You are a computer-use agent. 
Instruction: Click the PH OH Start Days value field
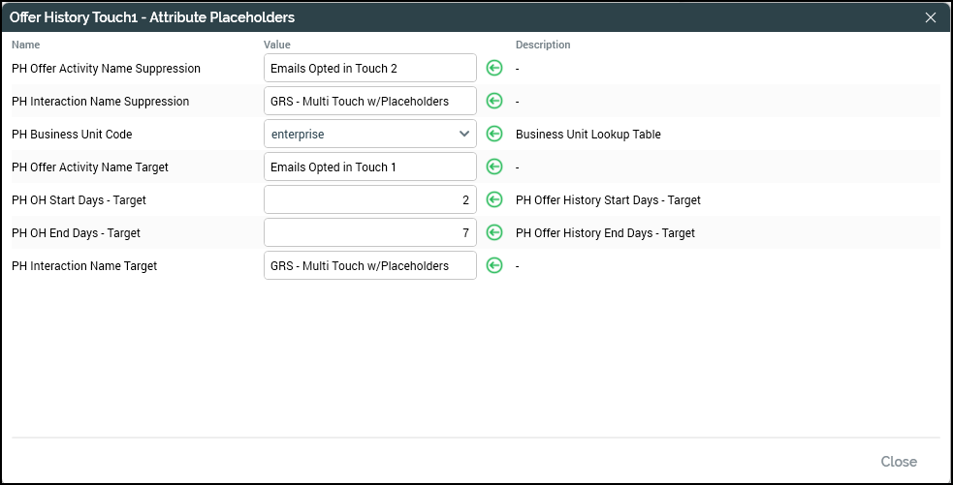click(369, 200)
